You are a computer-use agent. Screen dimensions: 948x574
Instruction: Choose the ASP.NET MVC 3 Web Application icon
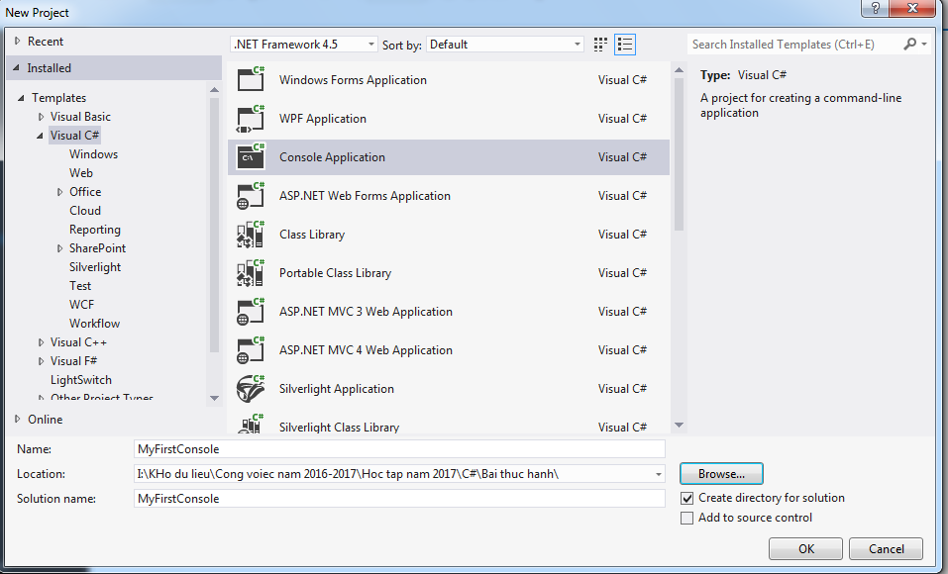[251, 312]
